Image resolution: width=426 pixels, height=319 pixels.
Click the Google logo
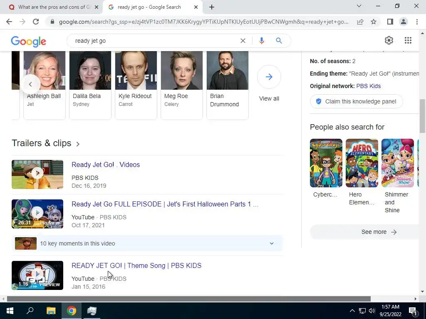[x=29, y=42]
